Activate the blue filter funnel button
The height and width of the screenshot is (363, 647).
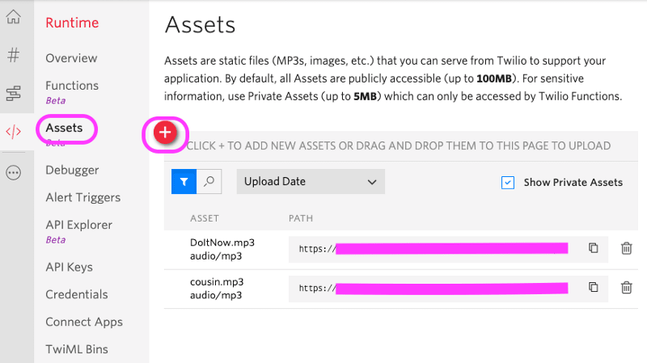(184, 181)
